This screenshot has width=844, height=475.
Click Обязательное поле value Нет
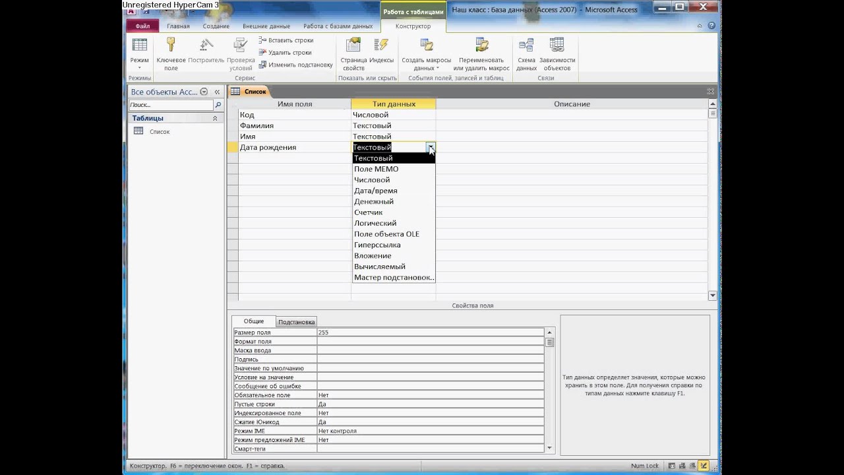431,395
